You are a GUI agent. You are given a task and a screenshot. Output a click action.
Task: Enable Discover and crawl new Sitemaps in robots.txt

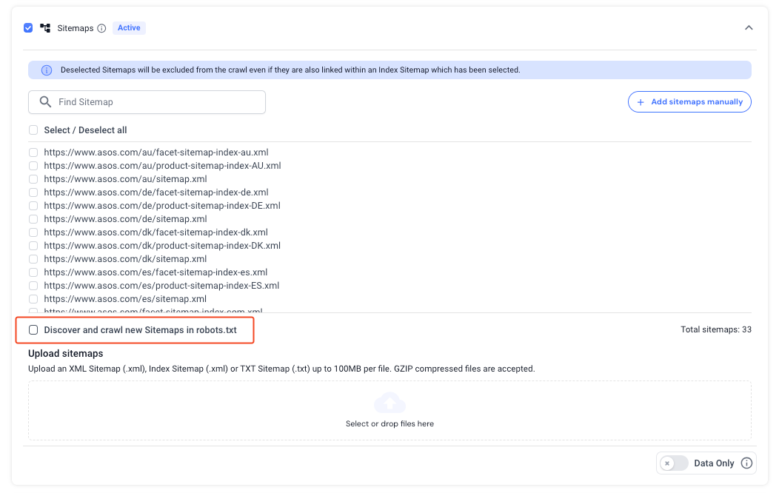[x=33, y=330]
